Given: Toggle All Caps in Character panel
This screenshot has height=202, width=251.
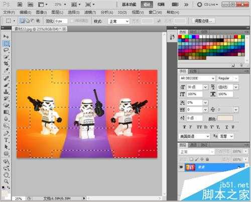Looking at the screenshot, I should pos(199,127).
